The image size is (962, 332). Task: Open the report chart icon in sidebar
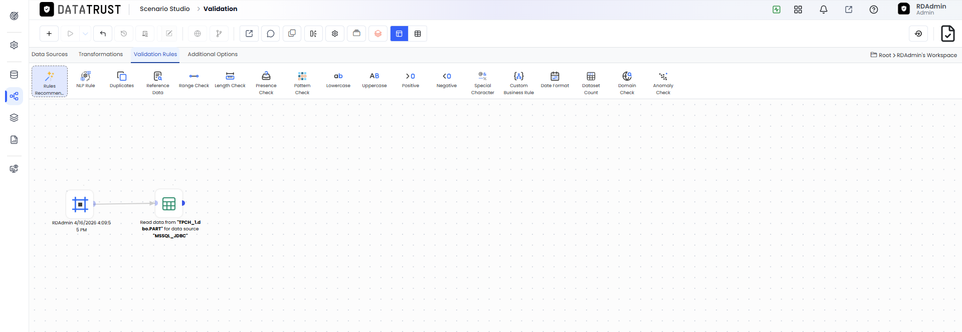[x=14, y=140]
